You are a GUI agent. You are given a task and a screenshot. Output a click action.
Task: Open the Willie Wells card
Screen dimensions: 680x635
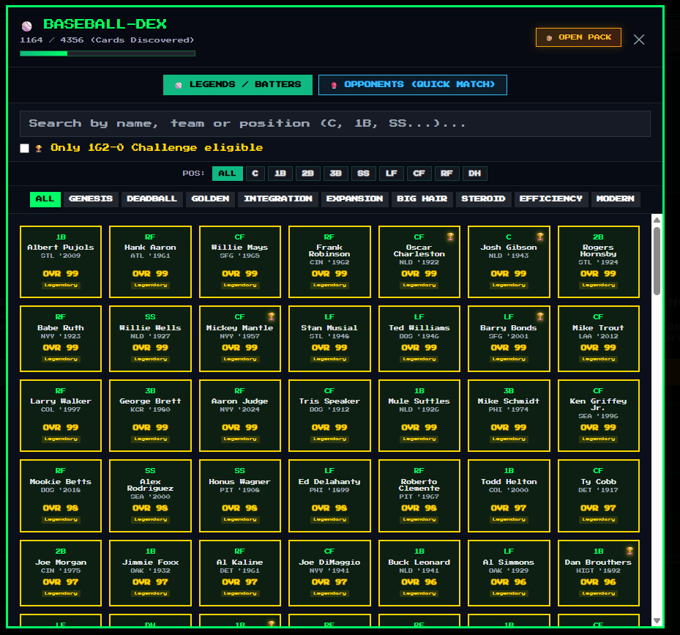(x=151, y=338)
